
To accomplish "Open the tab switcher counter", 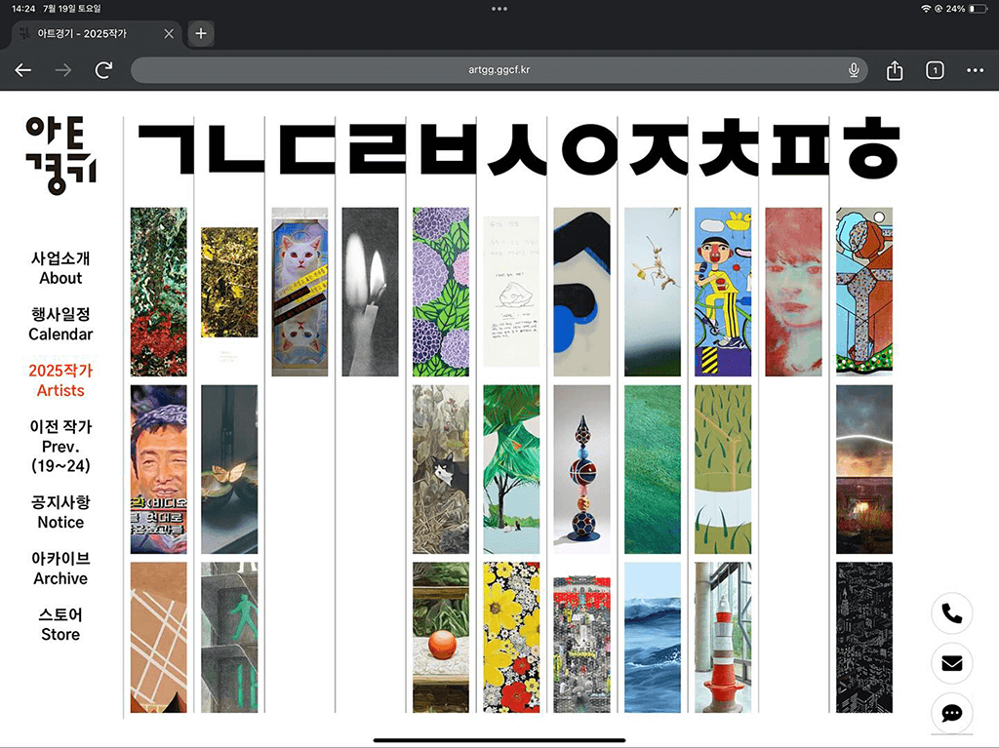I will click(935, 70).
